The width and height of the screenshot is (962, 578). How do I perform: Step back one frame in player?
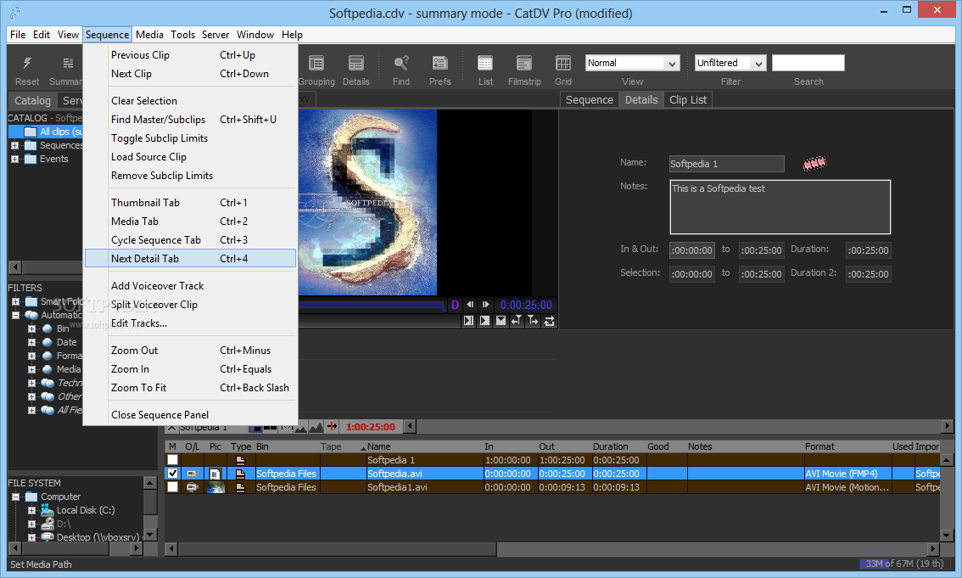tap(470, 305)
